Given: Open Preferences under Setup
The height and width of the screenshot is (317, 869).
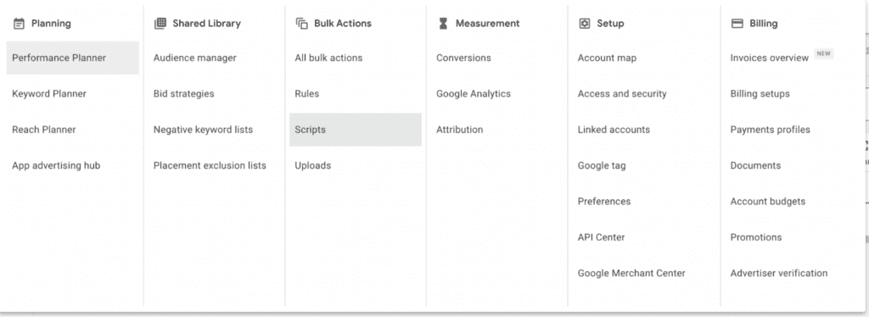Looking at the screenshot, I should tap(604, 202).
